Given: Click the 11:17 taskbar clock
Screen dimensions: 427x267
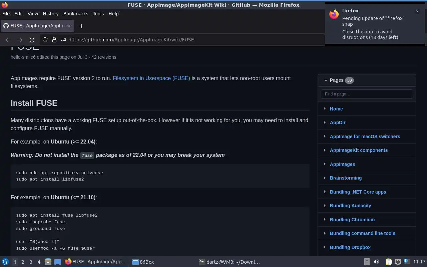Looking at the screenshot, I should coord(419,262).
